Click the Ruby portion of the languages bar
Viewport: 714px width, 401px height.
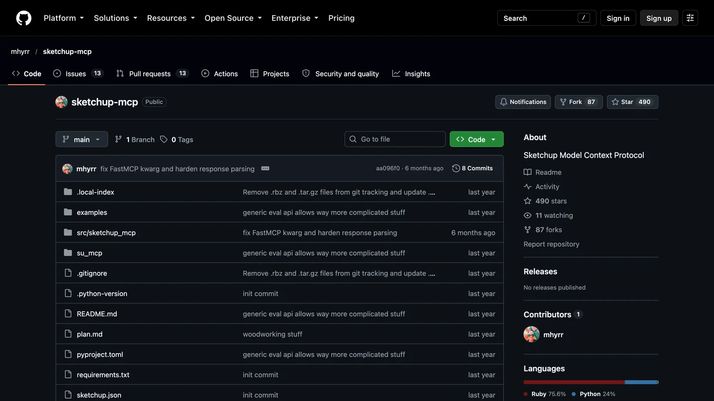click(574, 382)
